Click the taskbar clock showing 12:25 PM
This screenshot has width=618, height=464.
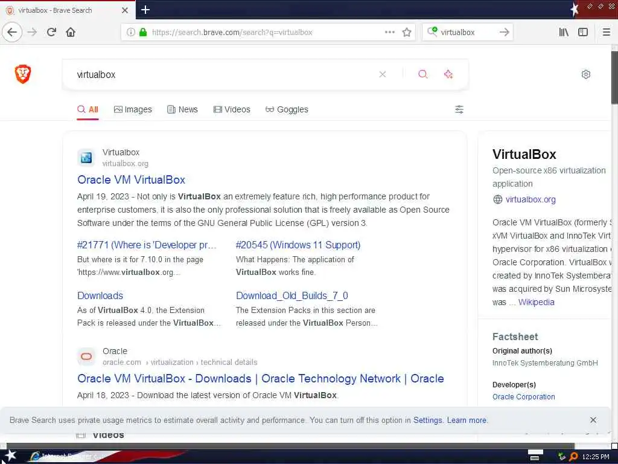(x=596, y=457)
